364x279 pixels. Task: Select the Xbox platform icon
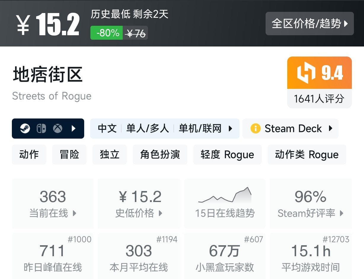[58, 129]
